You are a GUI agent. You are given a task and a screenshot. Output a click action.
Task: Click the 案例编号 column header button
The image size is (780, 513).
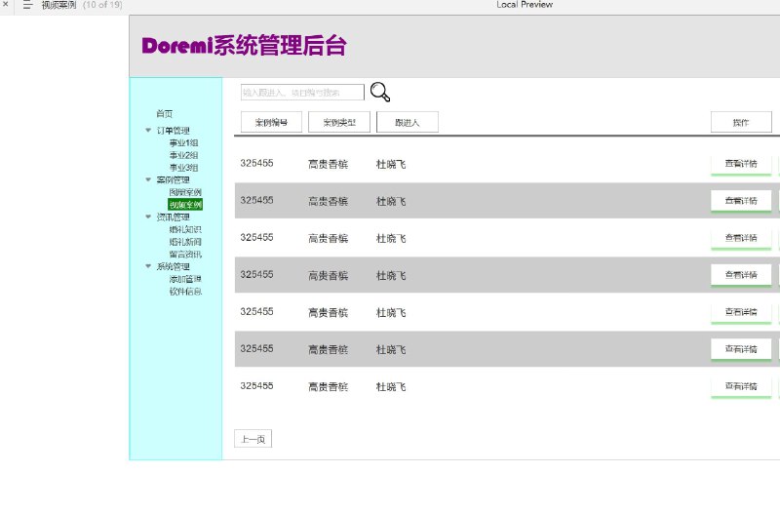tap(271, 122)
